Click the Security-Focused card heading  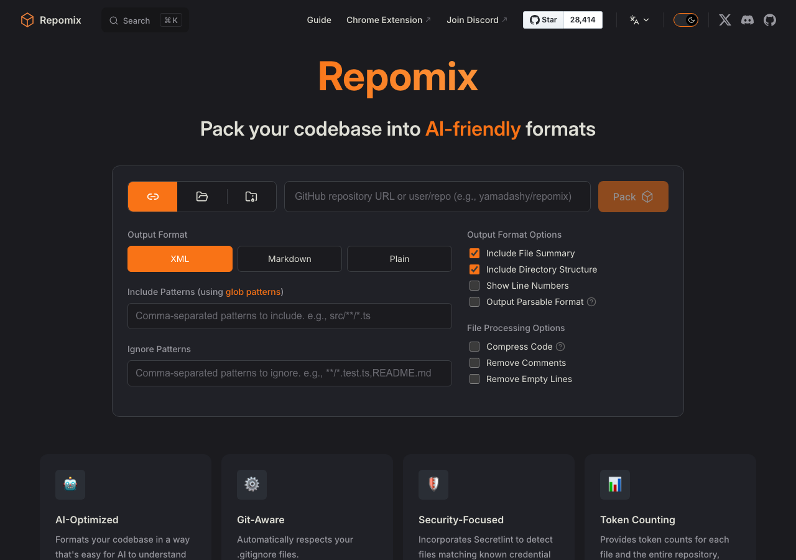pyautogui.click(x=461, y=520)
